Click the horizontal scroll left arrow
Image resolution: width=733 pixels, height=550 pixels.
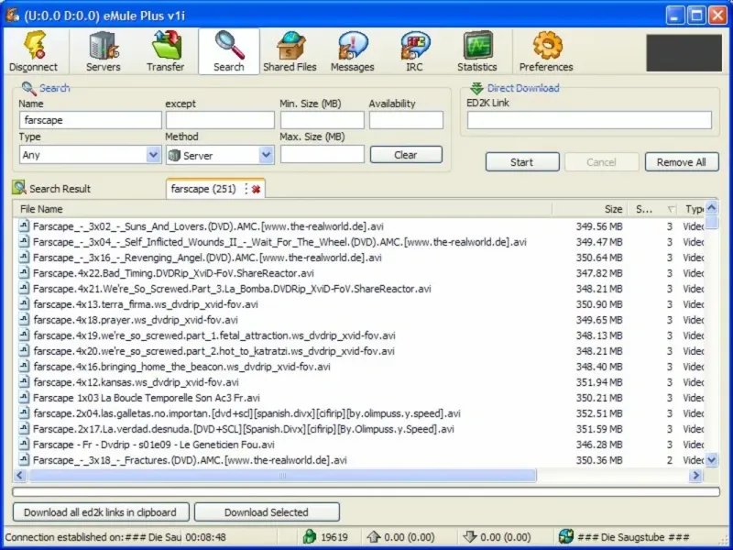[x=19, y=476]
